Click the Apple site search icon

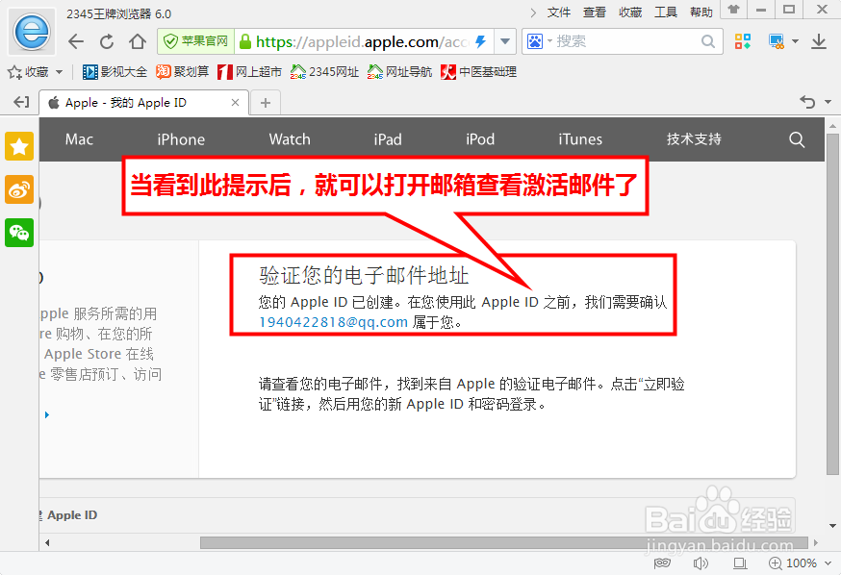click(797, 139)
